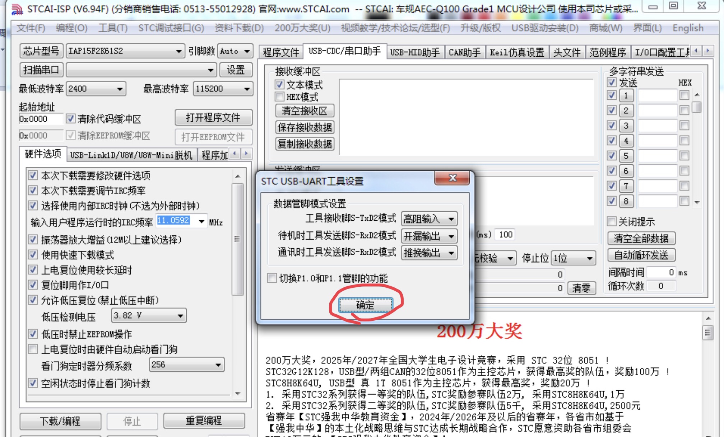Image resolution: width=724 pixels, height=437 pixels.
Task: Click 清空接收区 button
Action: [305, 111]
